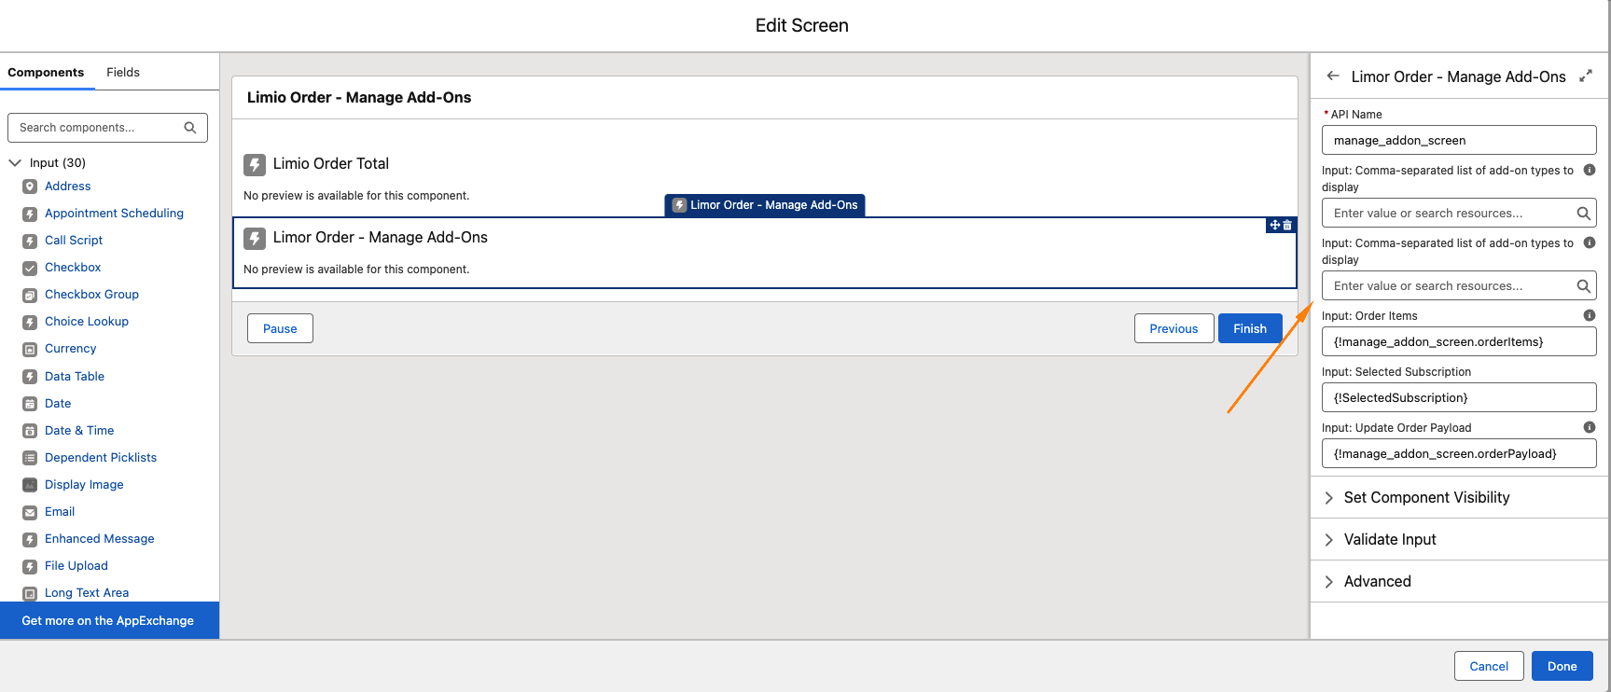Image resolution: width=1611 pixels, height=692 pixels.
Task: Click the Checkbox component in list
Action: [x=73, y=268]
